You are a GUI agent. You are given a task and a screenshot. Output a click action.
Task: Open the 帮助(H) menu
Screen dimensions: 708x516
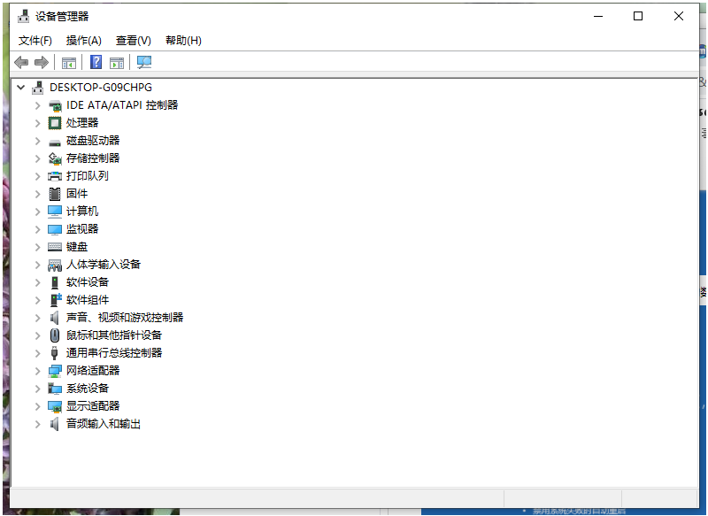click(x=183, y=41)
